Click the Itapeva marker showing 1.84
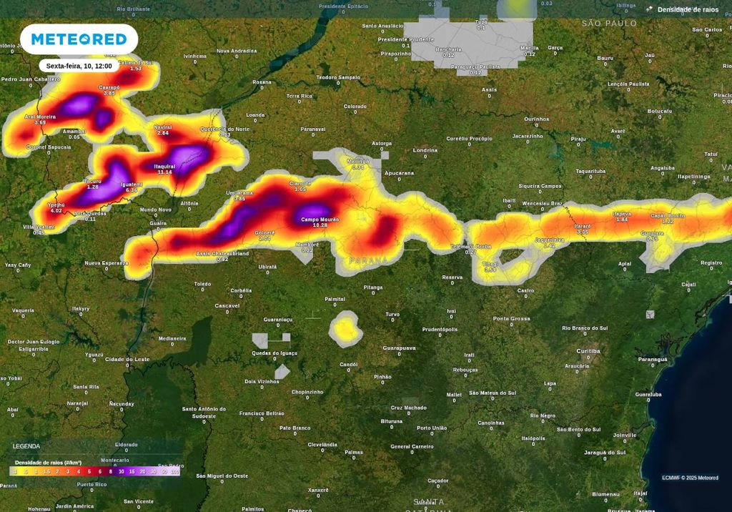 pyautogui.click(x=620, y=216)
